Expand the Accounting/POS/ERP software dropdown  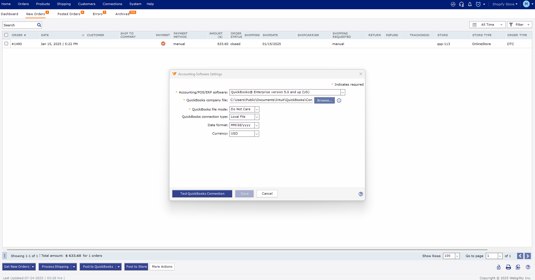click(x=343, y=92)
